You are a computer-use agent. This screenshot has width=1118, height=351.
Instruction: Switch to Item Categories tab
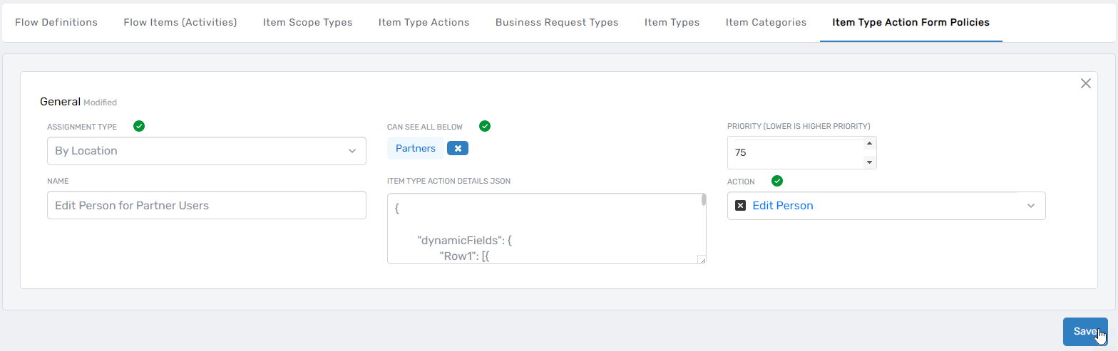pyautogui.click(x=766, y=22)
